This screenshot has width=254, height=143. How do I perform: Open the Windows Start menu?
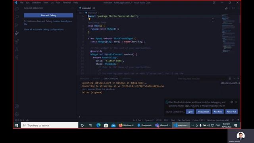tap(17, 126)
